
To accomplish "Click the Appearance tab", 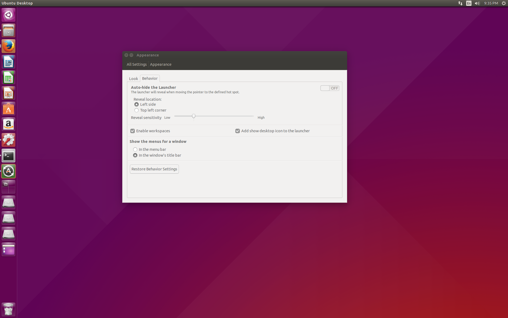I will 160,64.
